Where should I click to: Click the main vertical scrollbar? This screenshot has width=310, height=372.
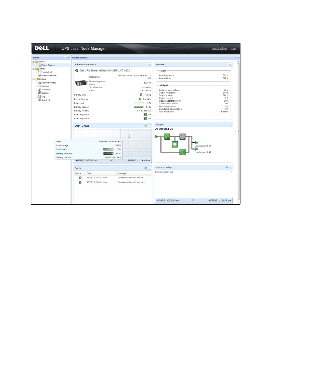pyautogui.click(x=239, y=132)
